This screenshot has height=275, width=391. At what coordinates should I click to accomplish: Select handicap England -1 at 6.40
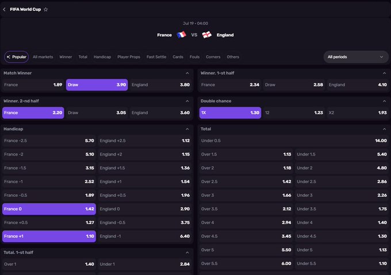(x=145, y=236)
